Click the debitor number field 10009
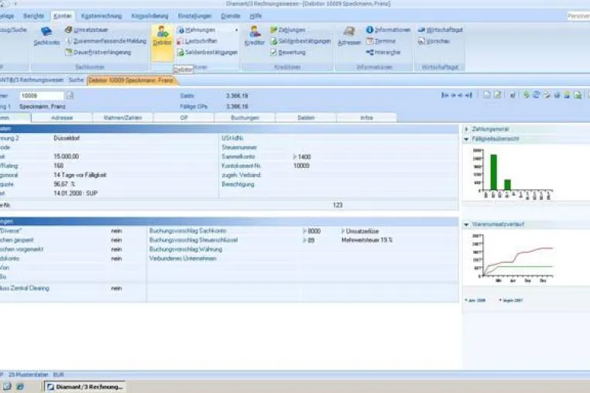 coord(41,96)
